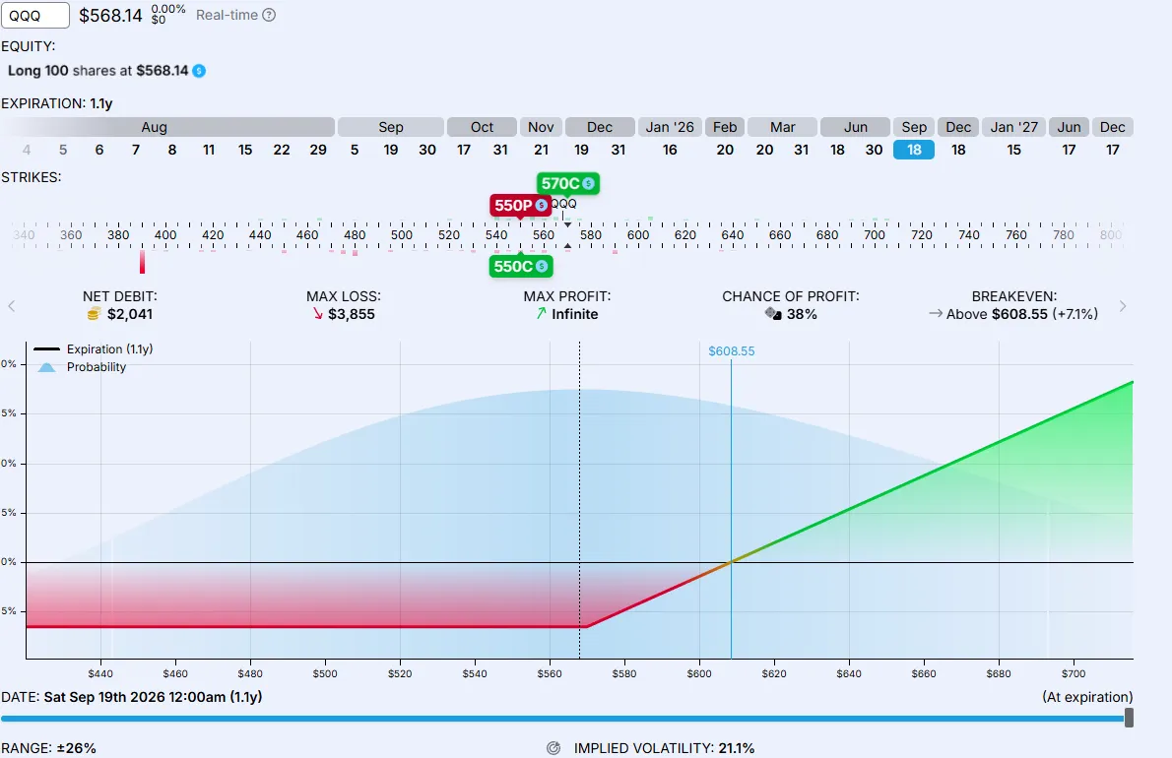Click the 550P put strike marker

520,206
